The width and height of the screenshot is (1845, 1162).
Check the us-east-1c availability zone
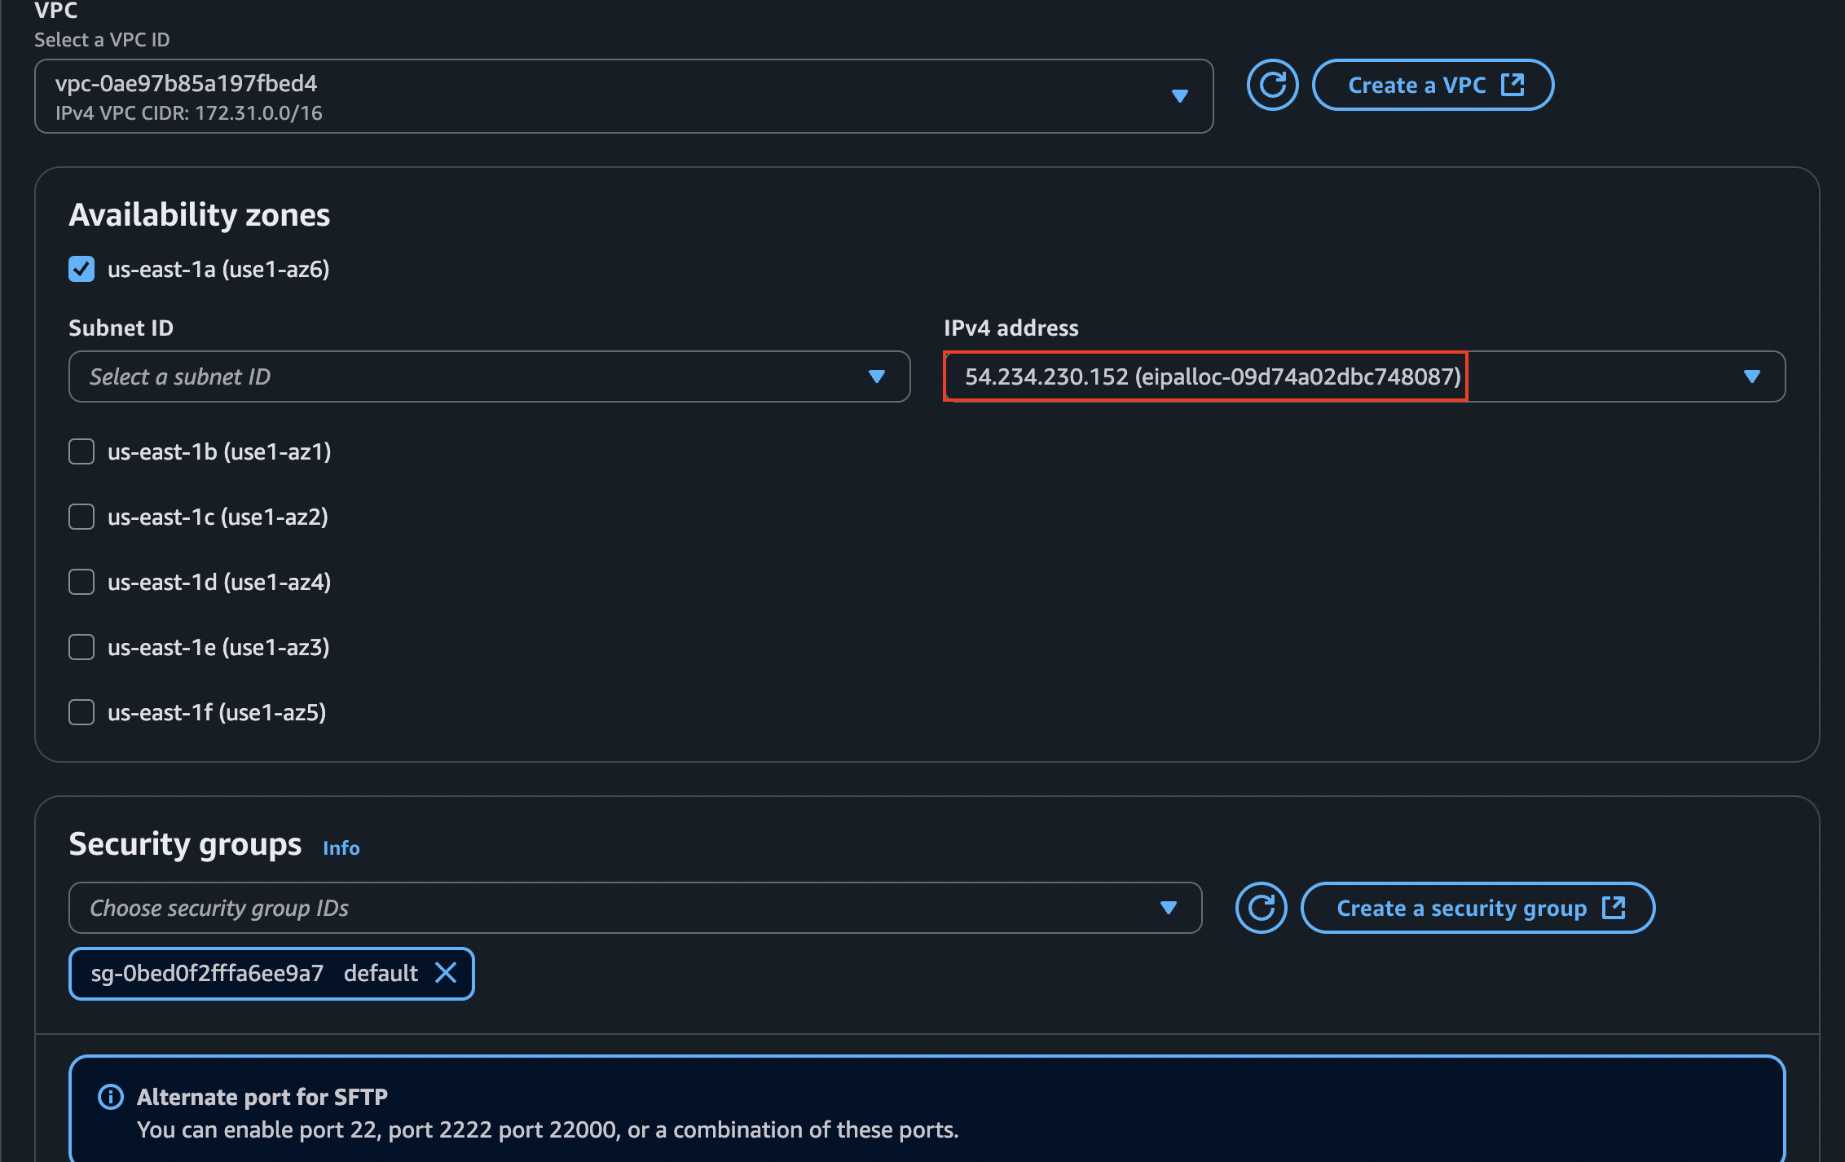tap(81, 517)
